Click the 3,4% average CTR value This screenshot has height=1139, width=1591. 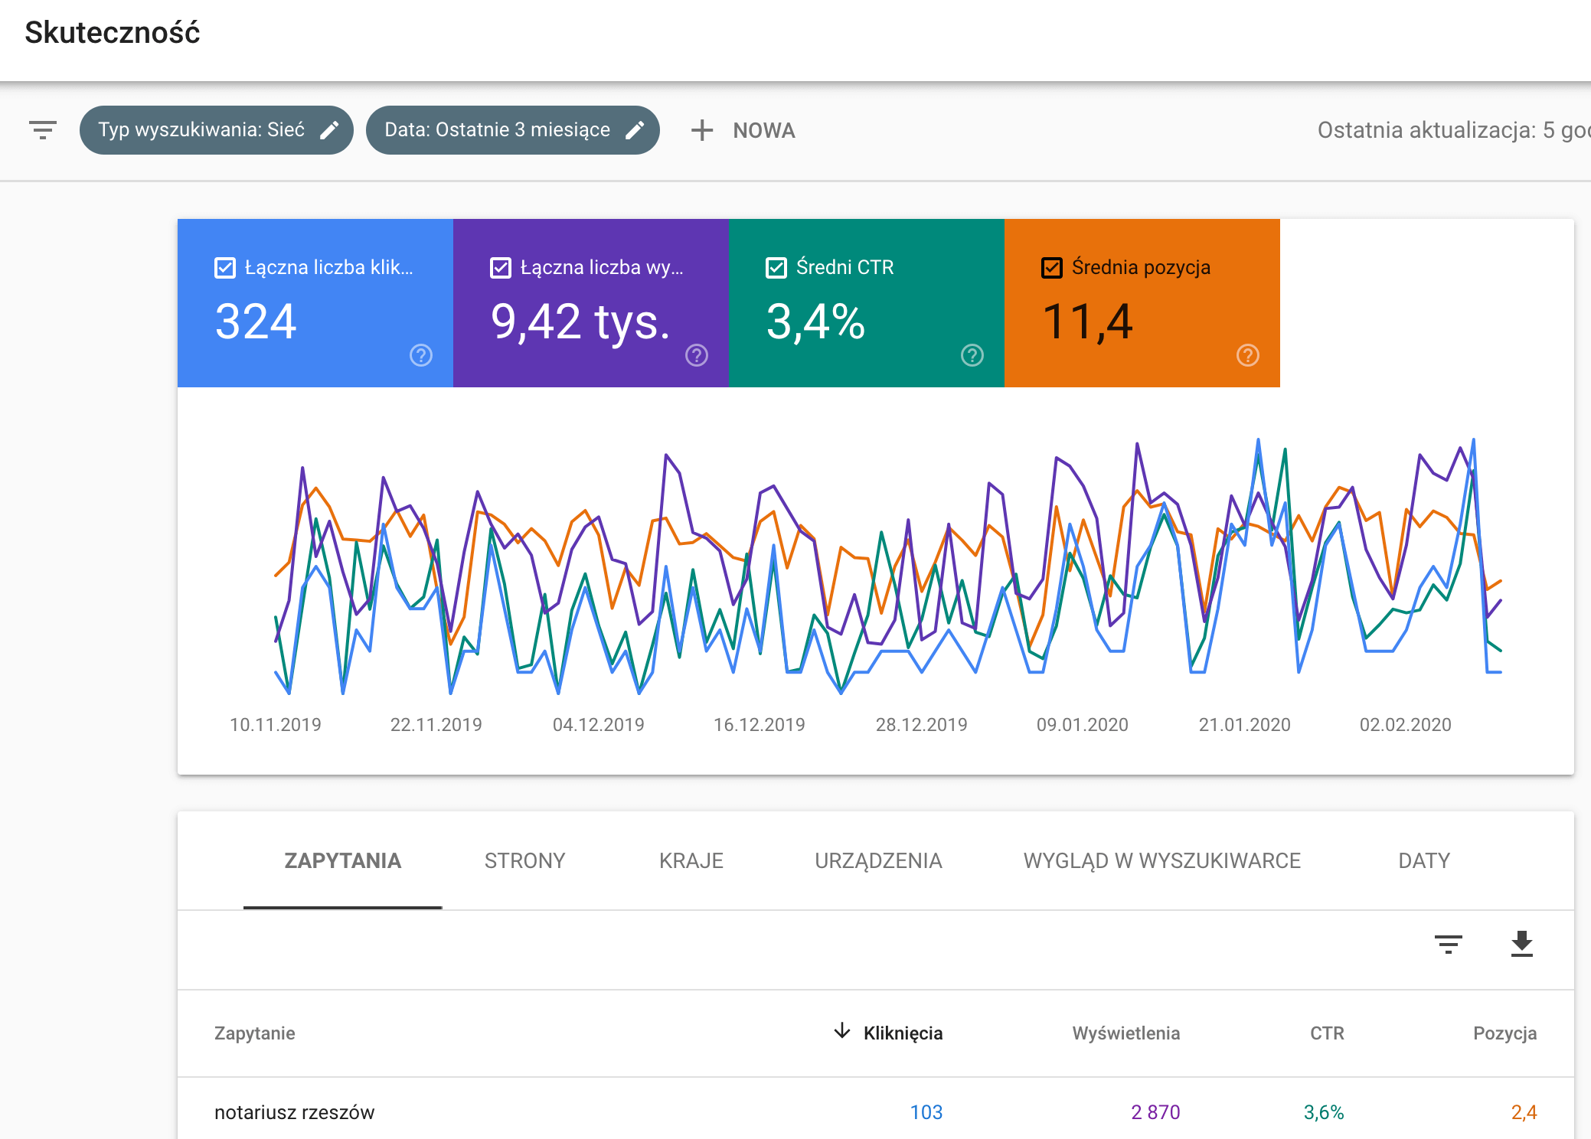(815, 321)
